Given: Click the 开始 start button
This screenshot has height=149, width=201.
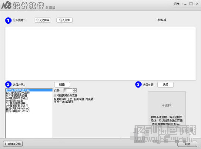Looking at the screenshot, I should point(187,144).
